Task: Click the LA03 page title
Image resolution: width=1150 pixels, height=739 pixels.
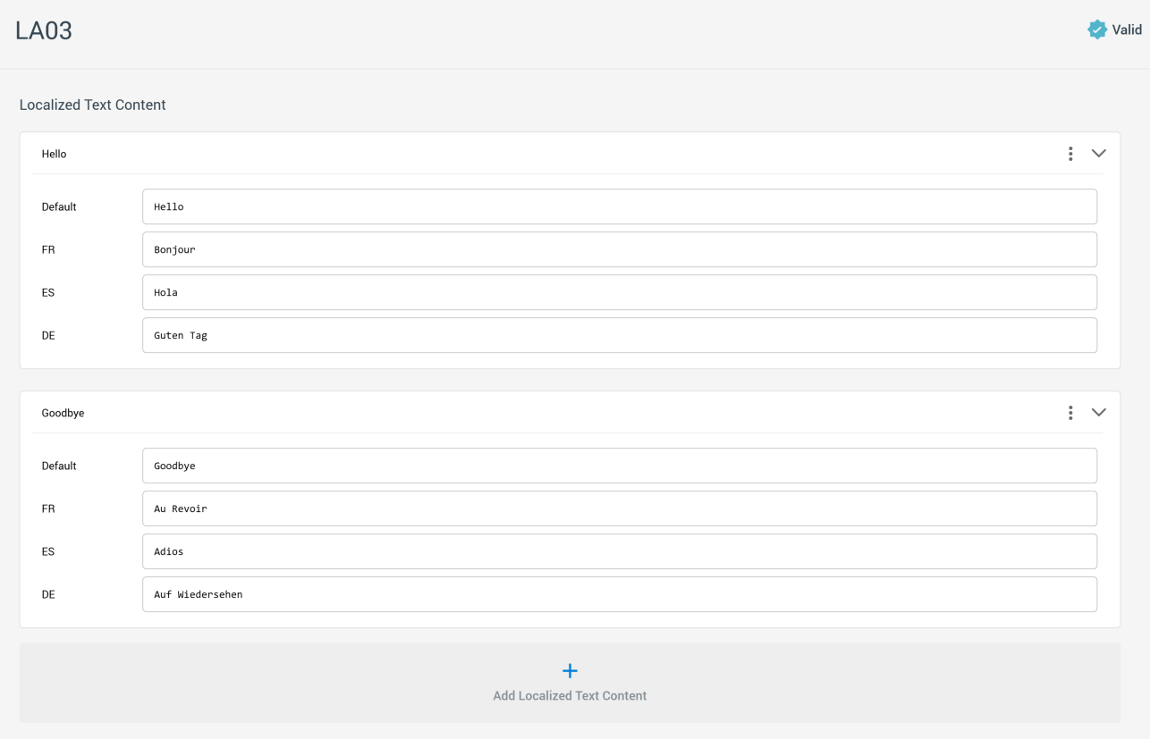Action: pyautogui.click(x=44, y=30)
